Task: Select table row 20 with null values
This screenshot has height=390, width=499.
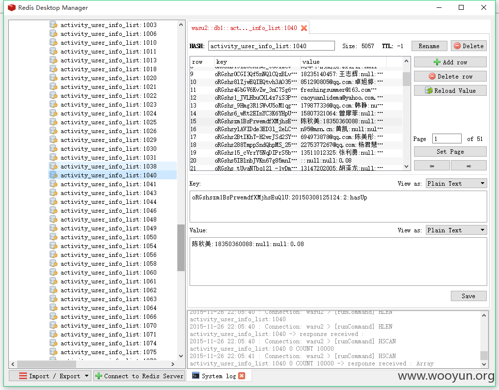Action: 296,161
